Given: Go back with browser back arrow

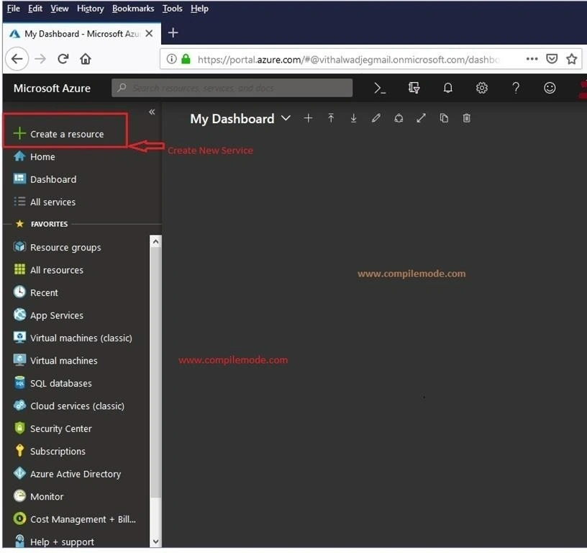Looking at the screenshot, I should (17, 59).
